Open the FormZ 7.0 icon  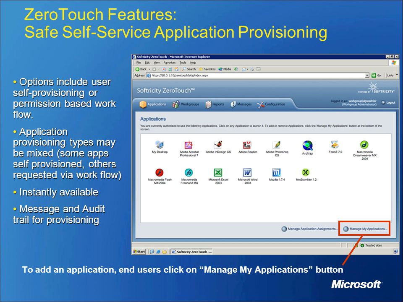[335, 145]
